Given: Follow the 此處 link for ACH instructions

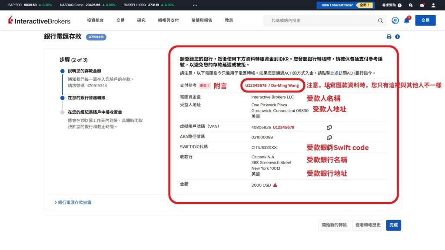Looking at the screenshot, I should (334, 73).
